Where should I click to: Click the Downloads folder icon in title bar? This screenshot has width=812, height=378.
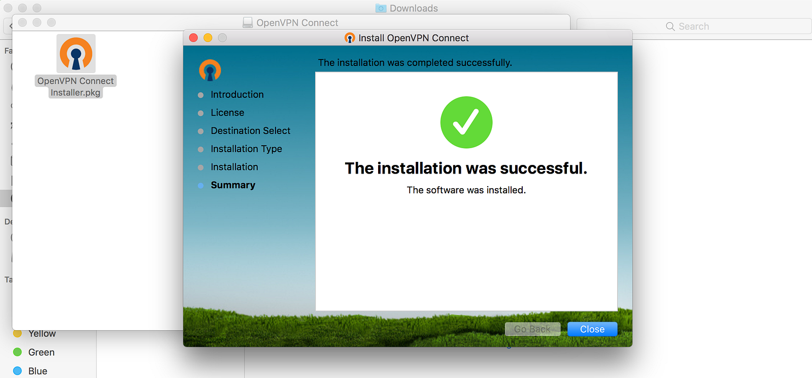(x=381, y=8)
